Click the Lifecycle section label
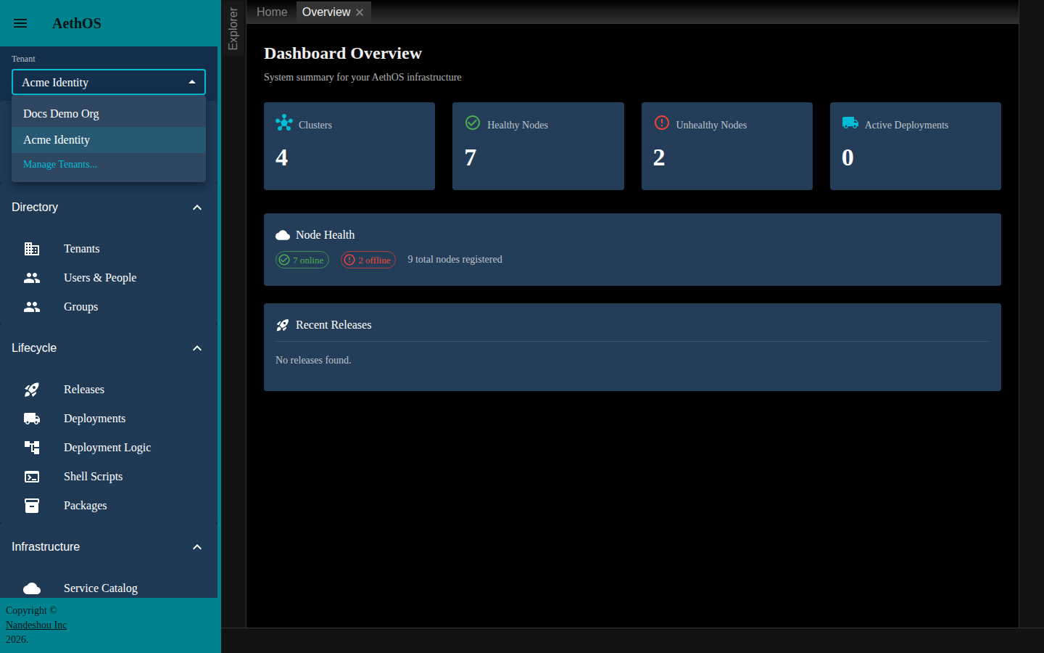Screen dimensions: 1044x653 (x=34, y=348)
